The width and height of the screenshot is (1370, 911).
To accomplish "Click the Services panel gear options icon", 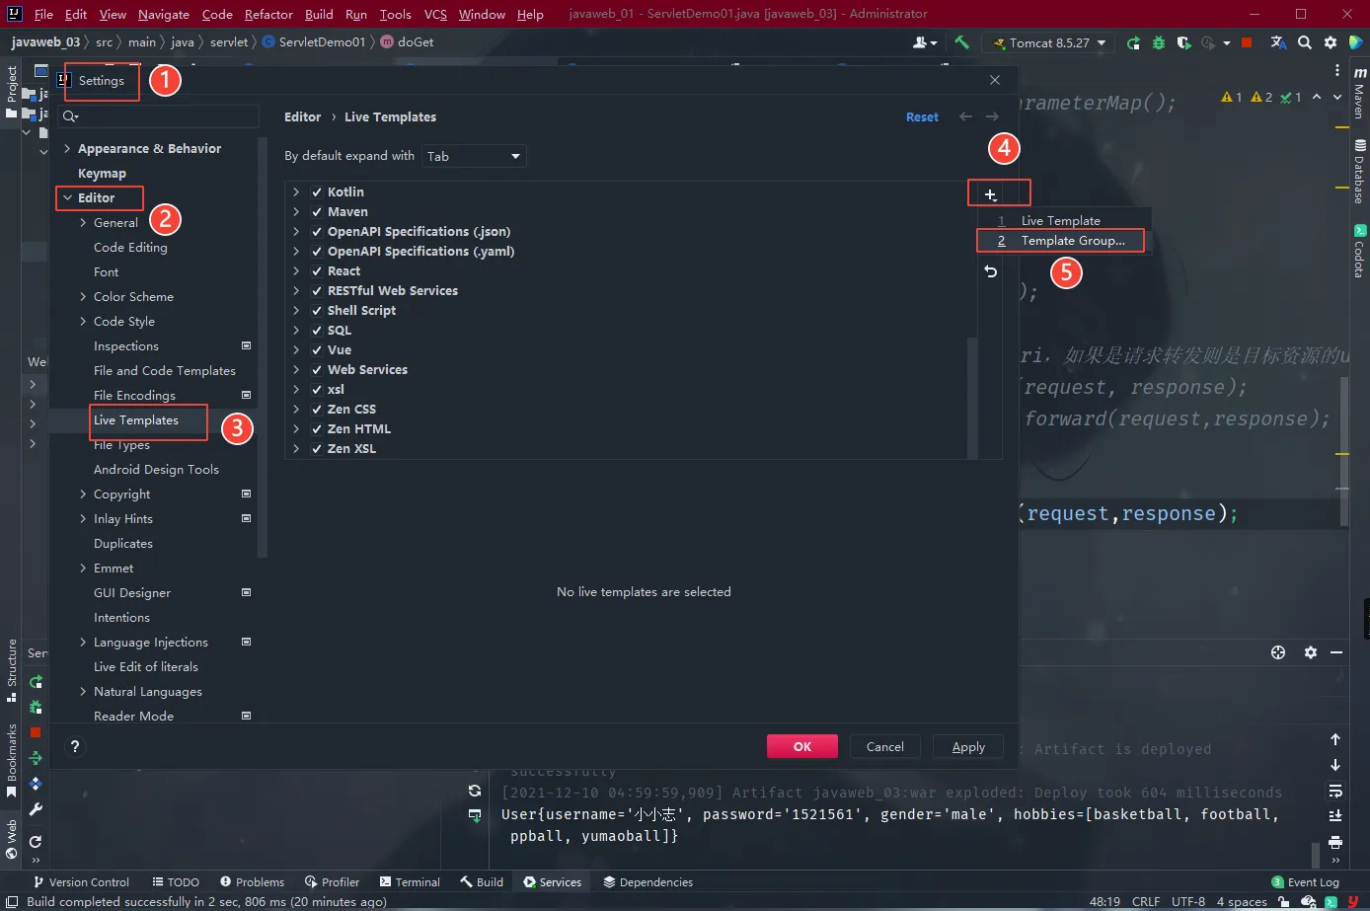I will coord(1311,652).
